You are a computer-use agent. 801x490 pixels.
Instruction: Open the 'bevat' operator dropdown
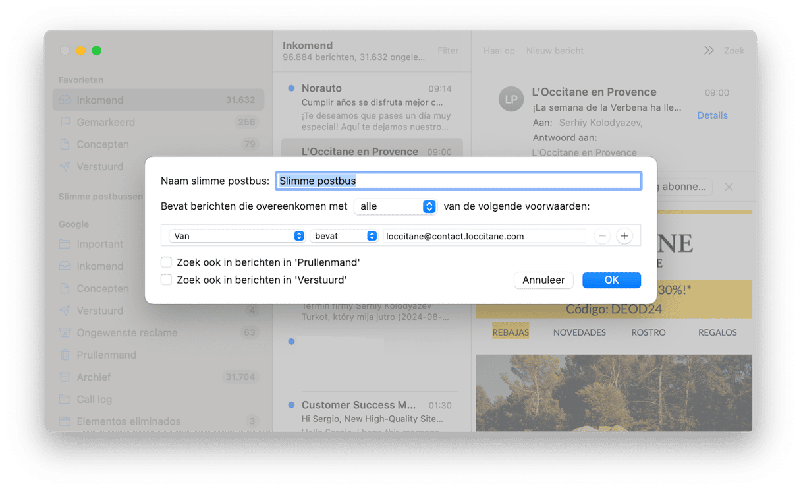click(344, 236)
